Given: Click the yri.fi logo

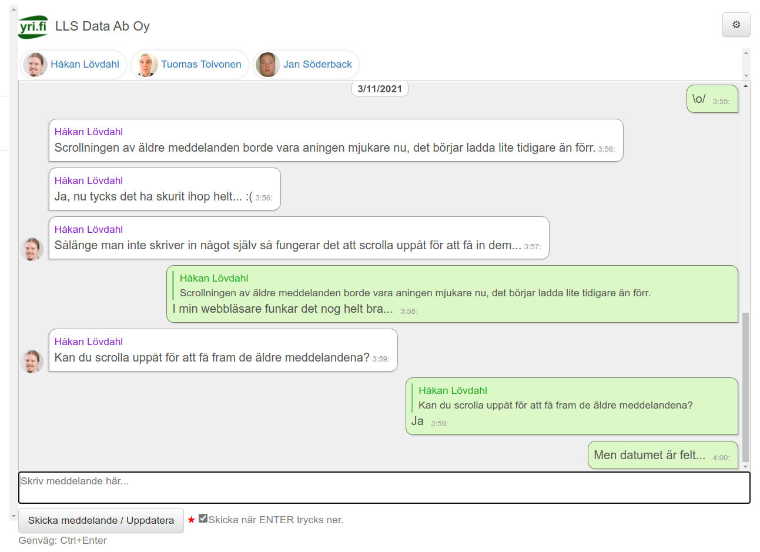Looking at the screenshot, I should click(33, 26).
